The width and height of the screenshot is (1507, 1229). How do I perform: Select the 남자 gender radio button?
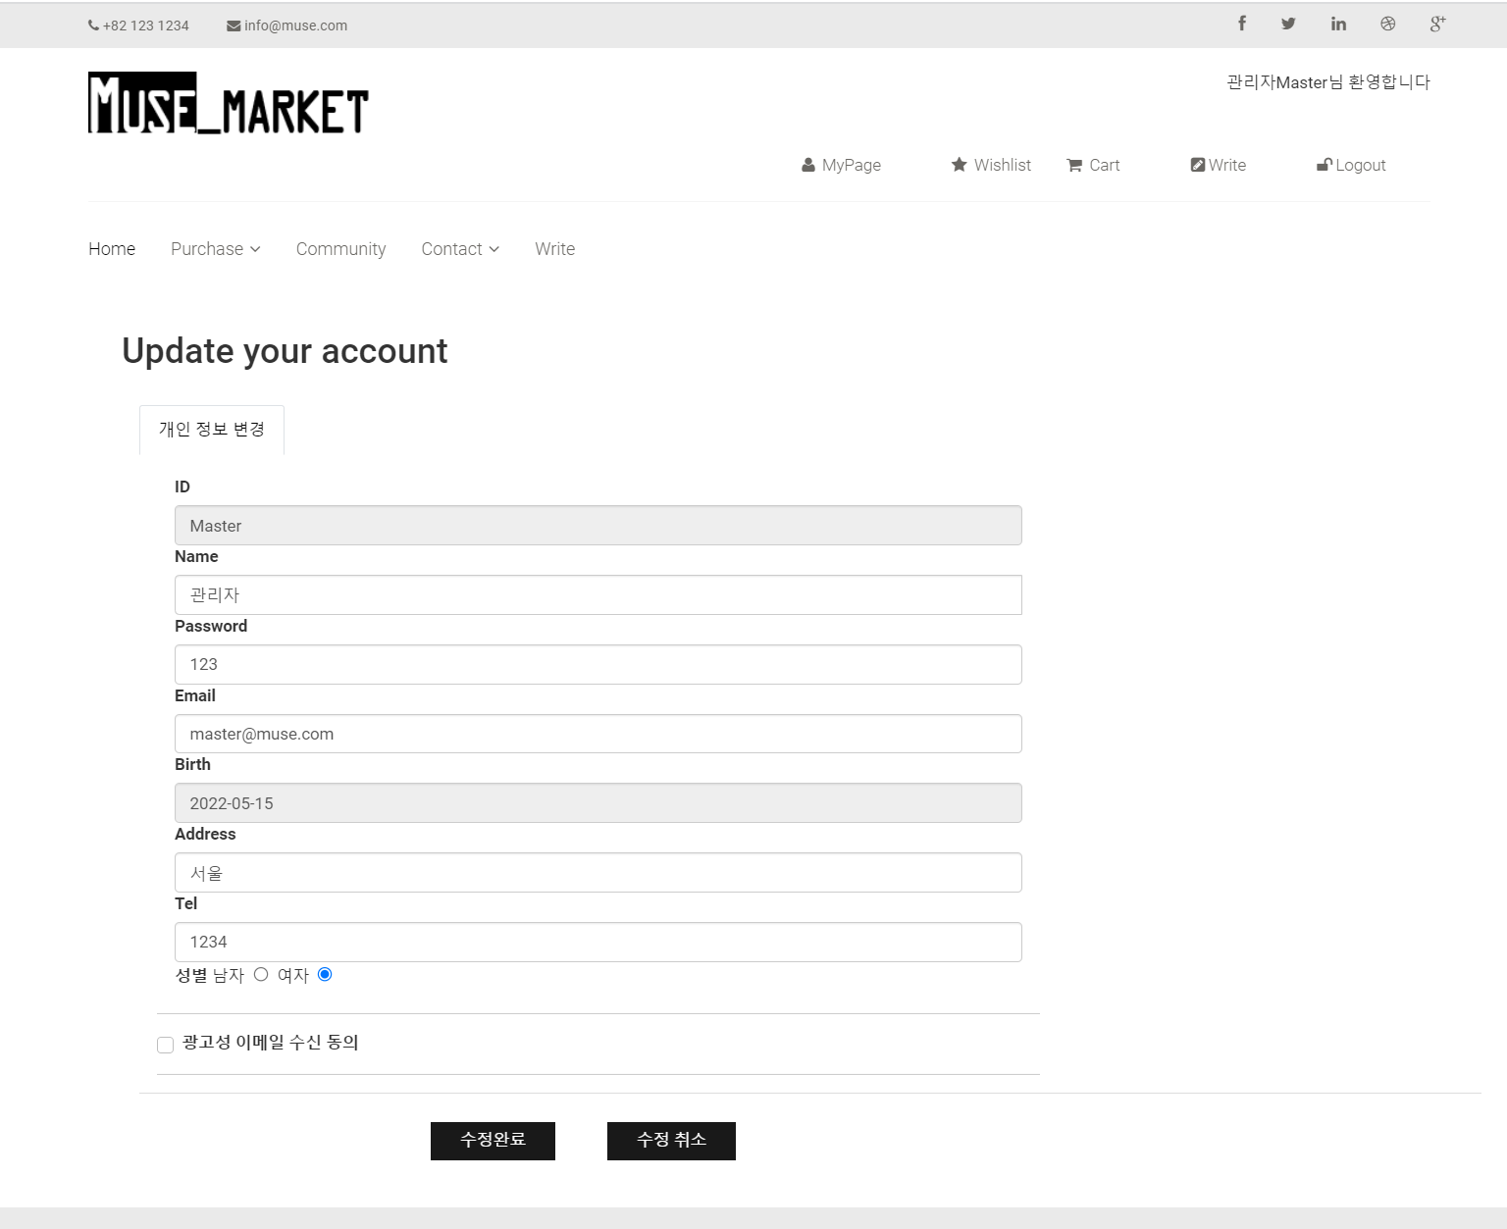click(x=260, y=974)
